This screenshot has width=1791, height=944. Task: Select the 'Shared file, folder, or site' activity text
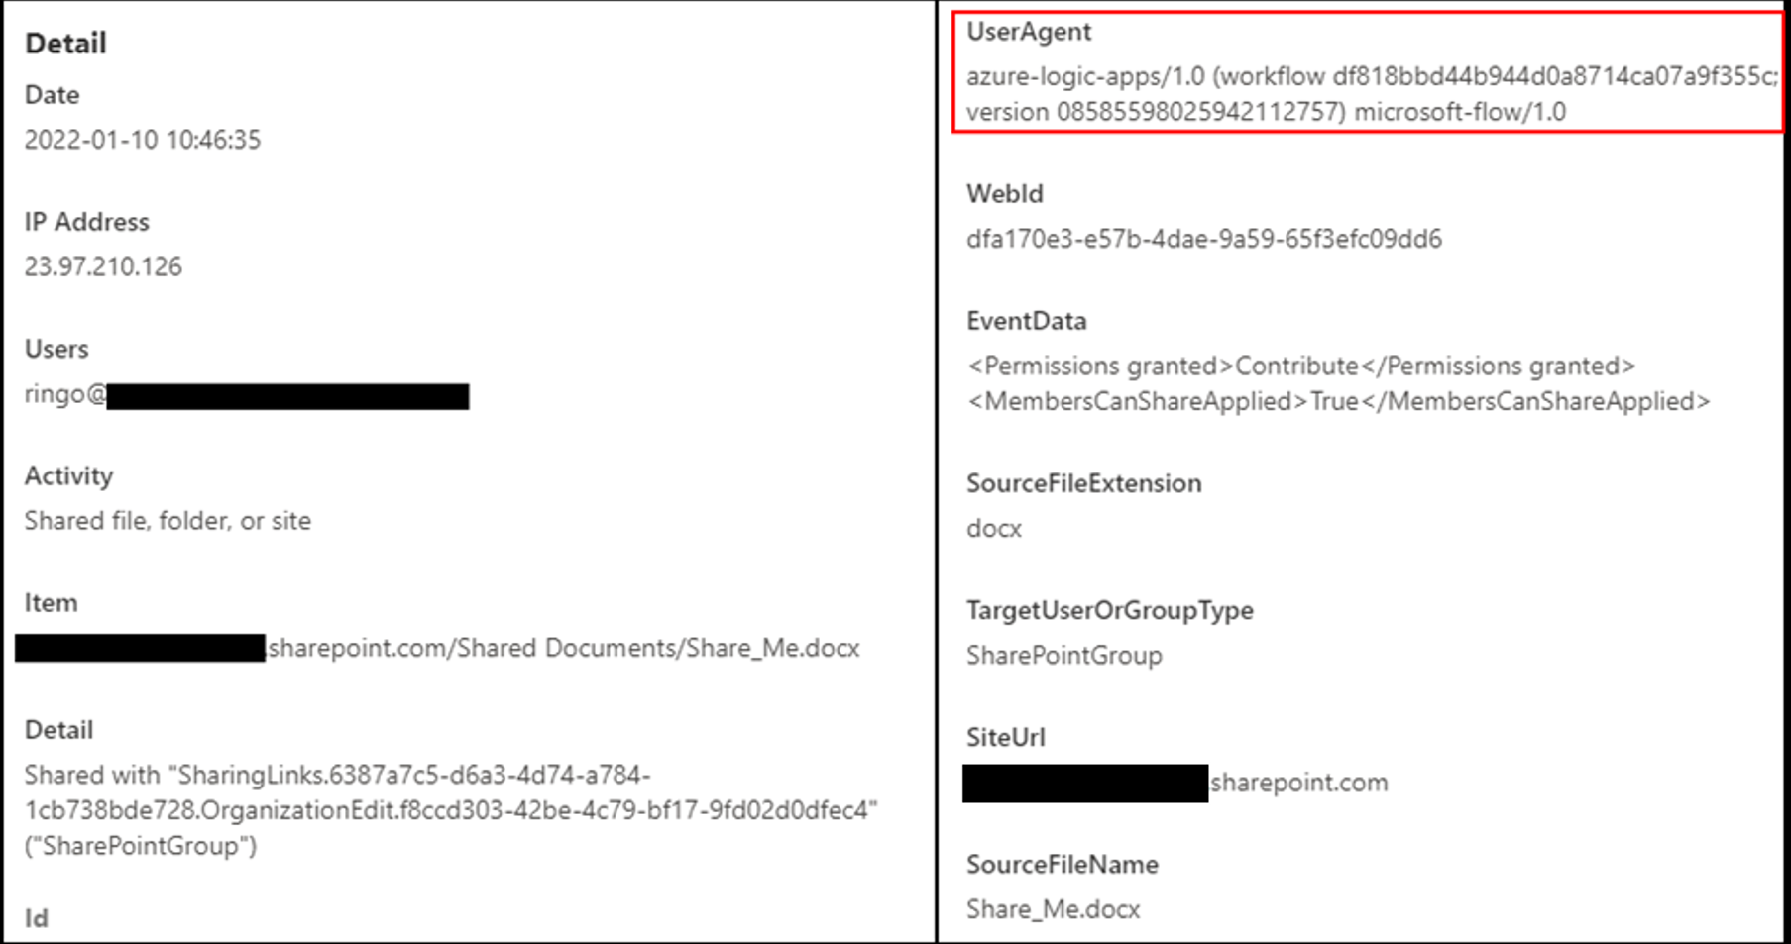pos(168,521)
